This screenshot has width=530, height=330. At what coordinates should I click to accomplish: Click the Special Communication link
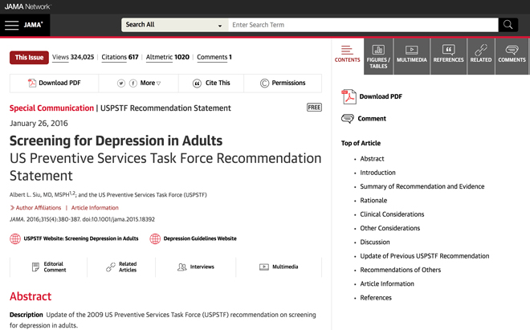51,108
